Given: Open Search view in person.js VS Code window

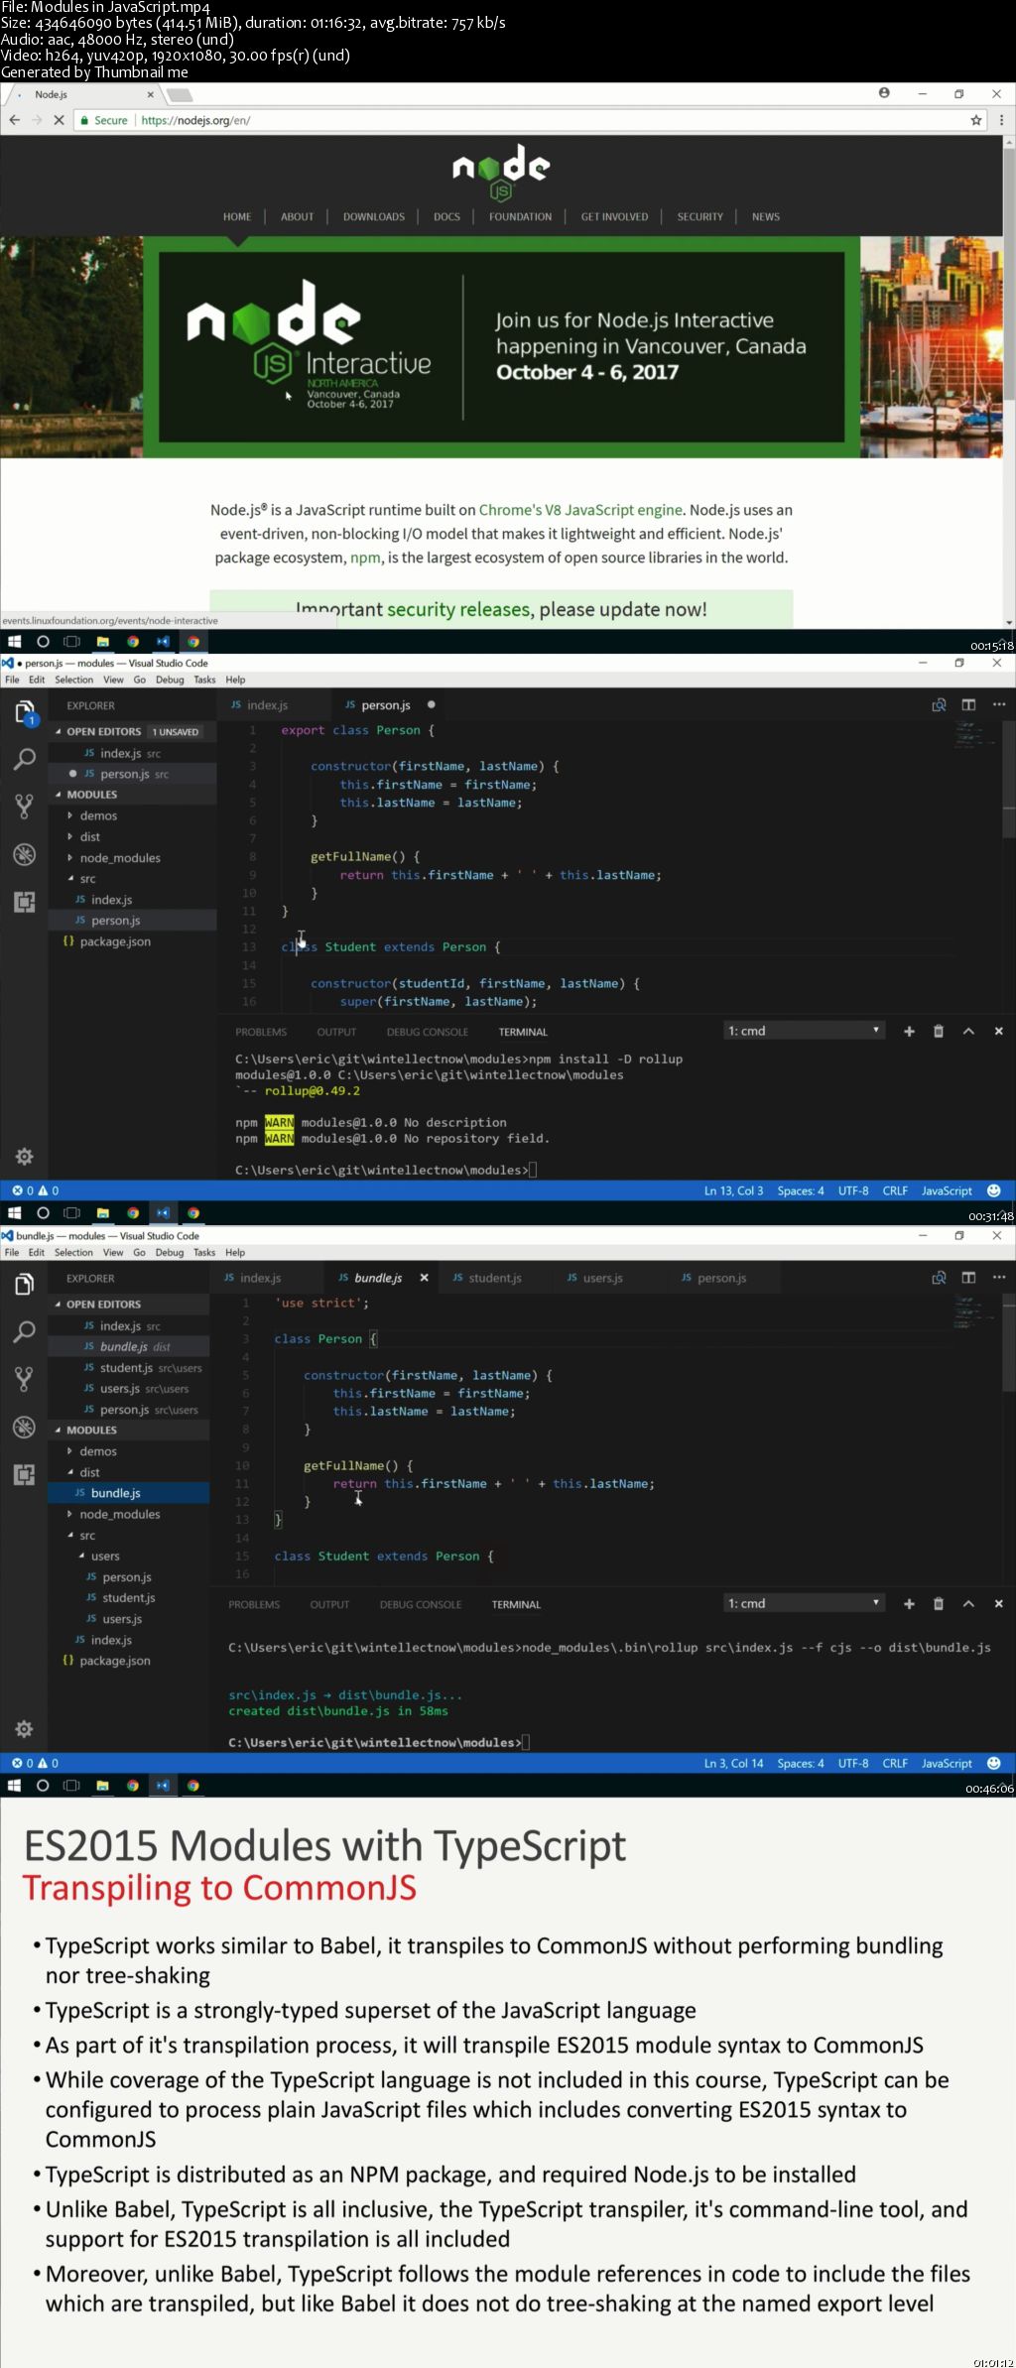Looking at the screenshot, I should click(x=25, y=759).
